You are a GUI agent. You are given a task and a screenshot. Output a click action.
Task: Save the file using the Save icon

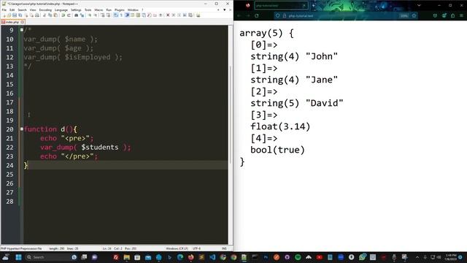click(15, 15)
